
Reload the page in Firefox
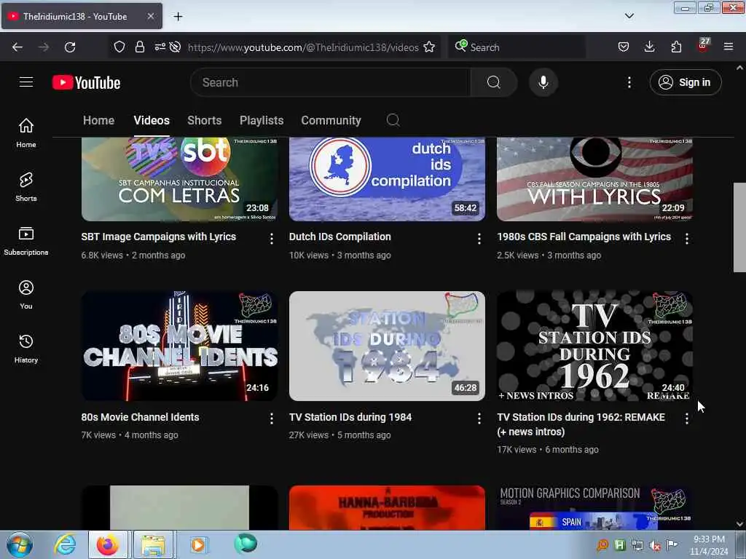70,47
